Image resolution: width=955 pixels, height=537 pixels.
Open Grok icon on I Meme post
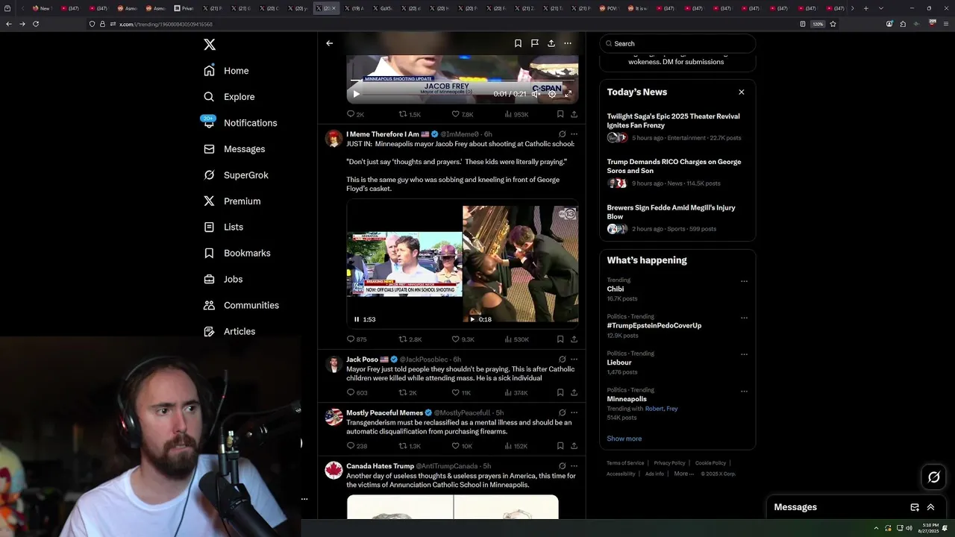pos(562,134)
